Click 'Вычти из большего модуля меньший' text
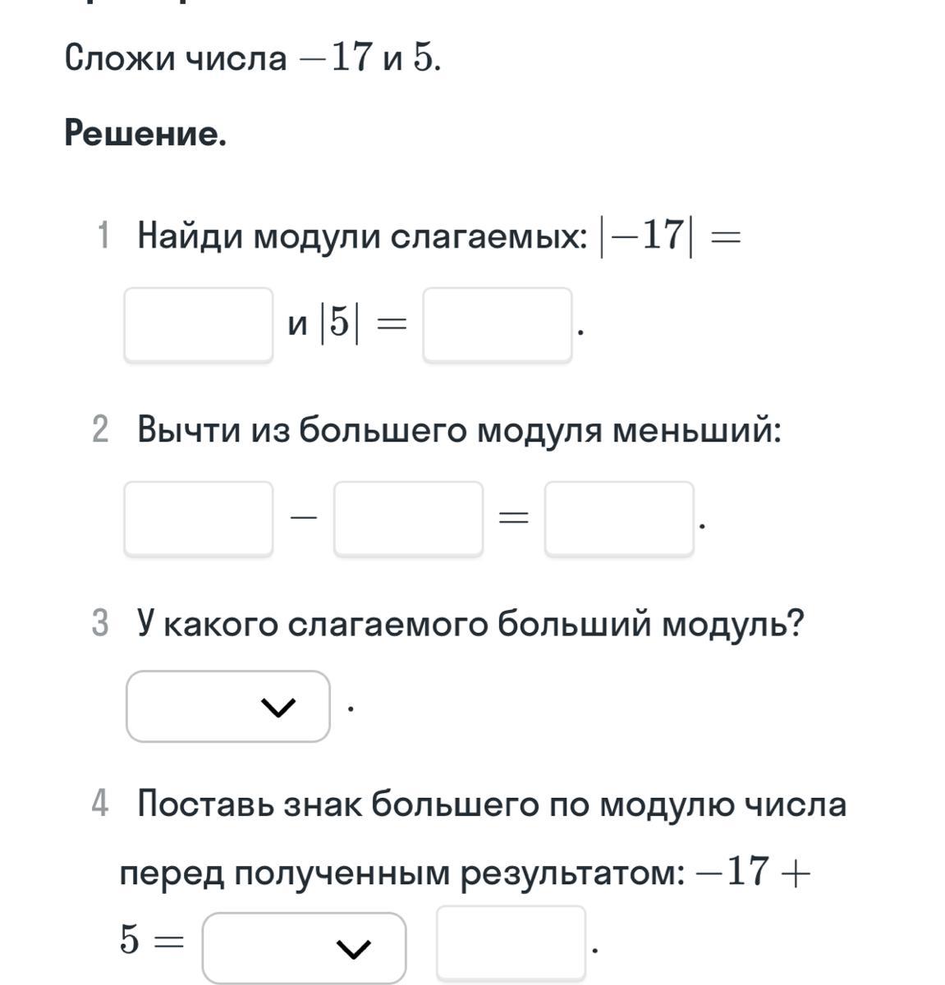The width and height of the screenshot is (945, 985). (x=459, y=429)
